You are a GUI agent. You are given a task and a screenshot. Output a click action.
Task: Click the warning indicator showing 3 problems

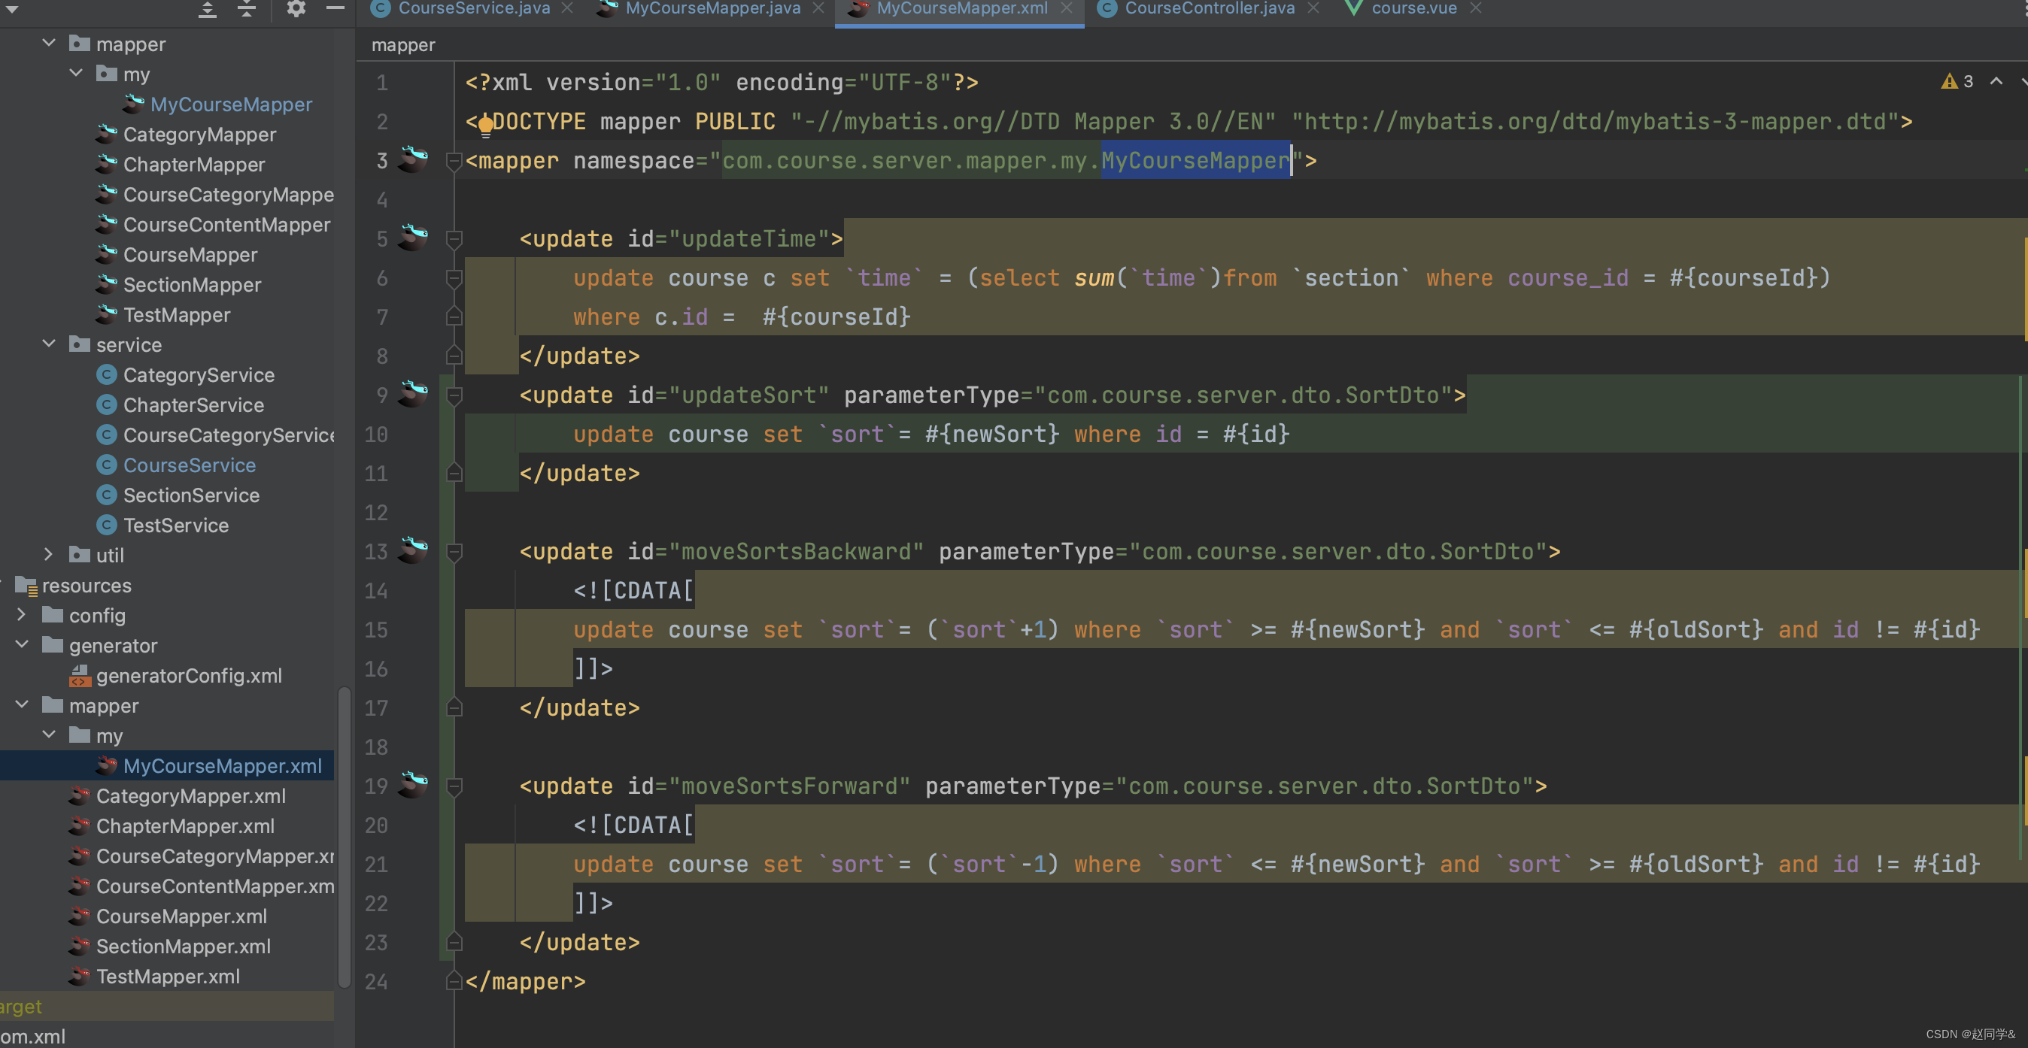point(1957,82)
